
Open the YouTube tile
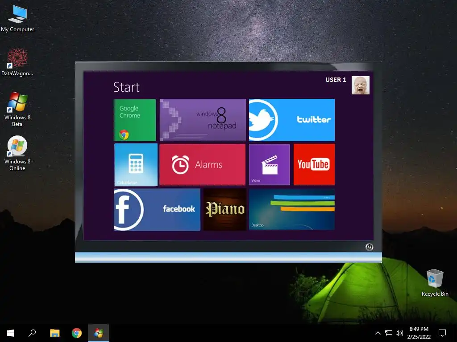coord(314,164)
